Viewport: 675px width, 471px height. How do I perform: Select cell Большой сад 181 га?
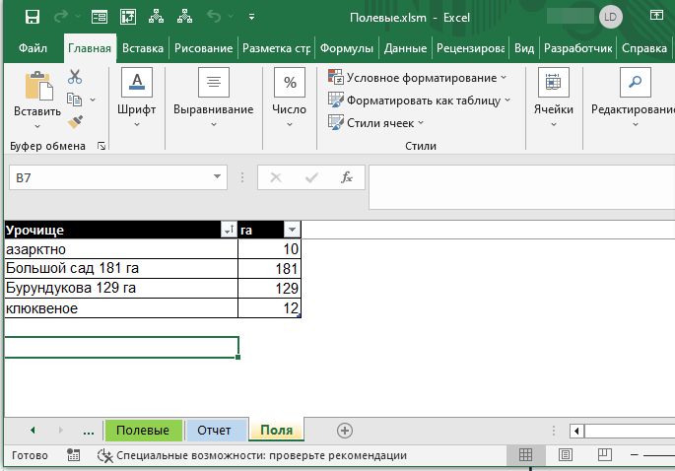[121, 268]
